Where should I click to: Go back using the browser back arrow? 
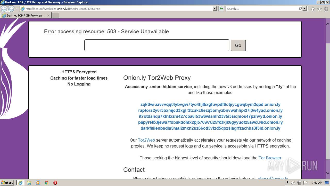(4, 9)
